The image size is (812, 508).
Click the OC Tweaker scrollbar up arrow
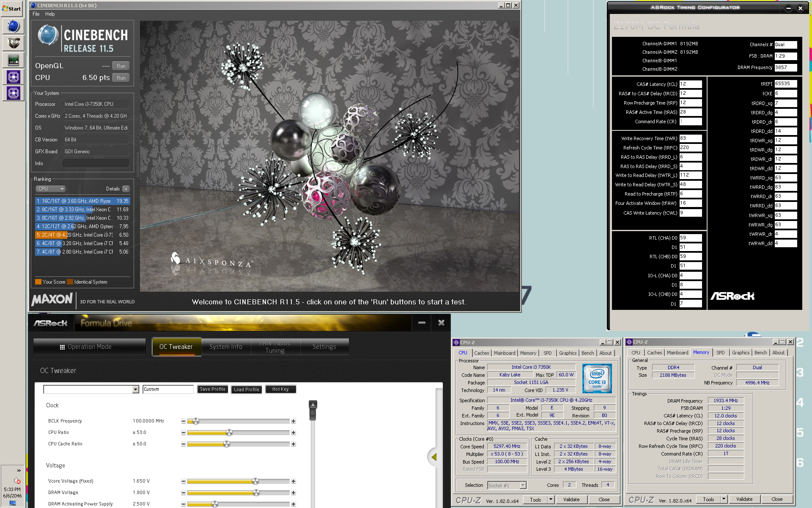click(x=313, y=405)
